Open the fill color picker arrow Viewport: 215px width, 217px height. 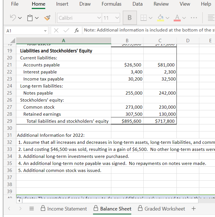tap(168, 18)
